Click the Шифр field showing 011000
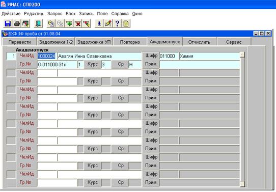Image resolution: width=276 pixels, height=192 pixels. coord(169,56)
